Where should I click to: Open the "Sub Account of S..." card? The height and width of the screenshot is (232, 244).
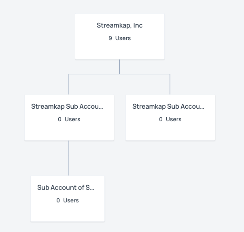pos(68,199)
